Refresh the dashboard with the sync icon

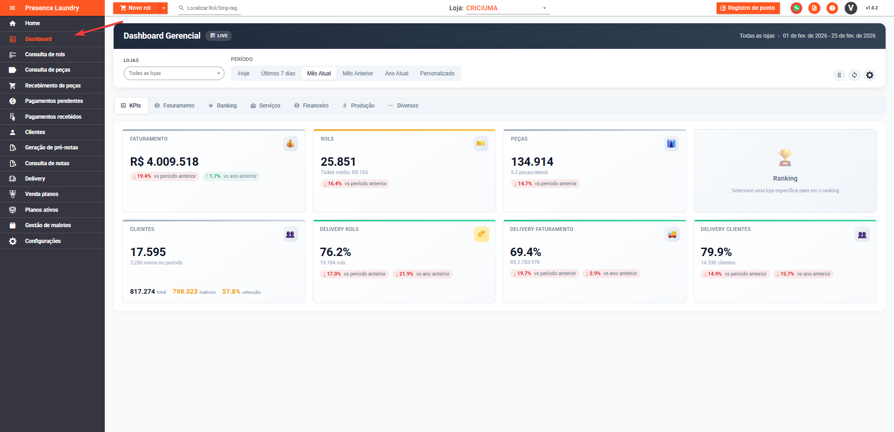click(854, 75)
